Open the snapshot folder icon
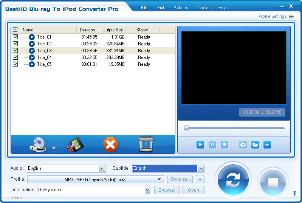This screenshot has width=302, height=203. (255, 145)
